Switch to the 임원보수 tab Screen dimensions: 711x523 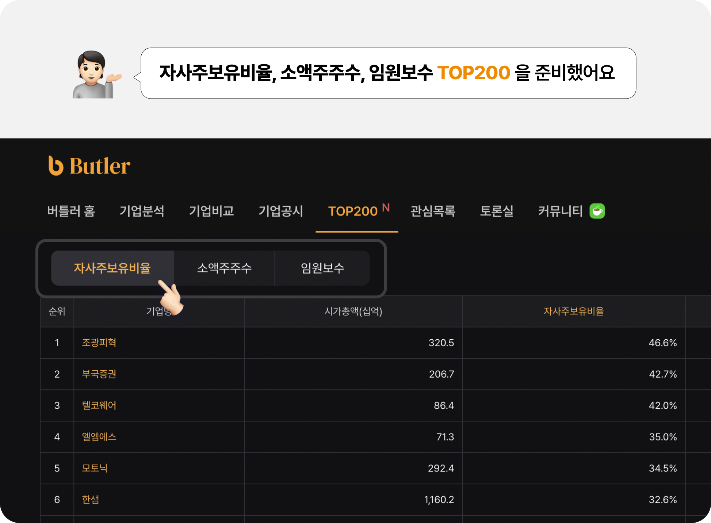(322, 268)
